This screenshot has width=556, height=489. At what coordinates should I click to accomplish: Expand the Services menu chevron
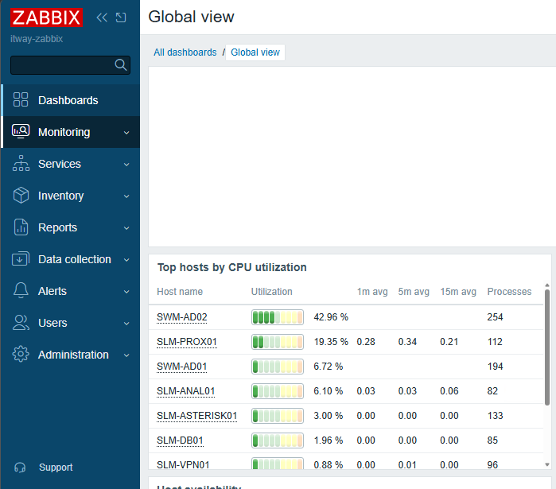[x=126, y=165]
